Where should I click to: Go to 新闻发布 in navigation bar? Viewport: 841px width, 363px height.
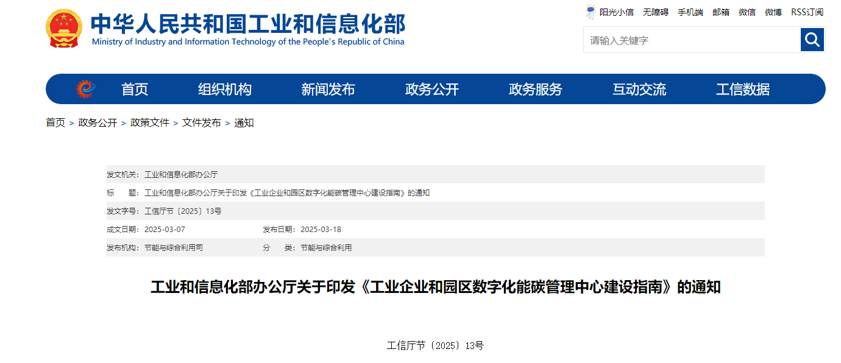pos(328,90)
